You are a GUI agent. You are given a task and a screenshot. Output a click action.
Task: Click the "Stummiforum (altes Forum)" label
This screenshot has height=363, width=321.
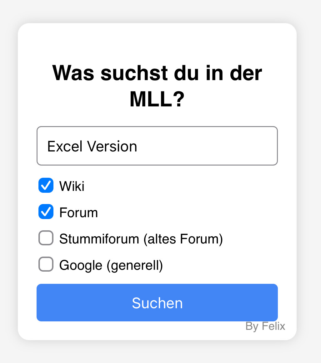click(141, 239)
